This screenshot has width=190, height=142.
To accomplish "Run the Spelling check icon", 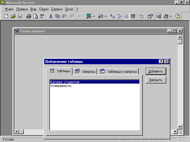I will (x=42, y=16).
